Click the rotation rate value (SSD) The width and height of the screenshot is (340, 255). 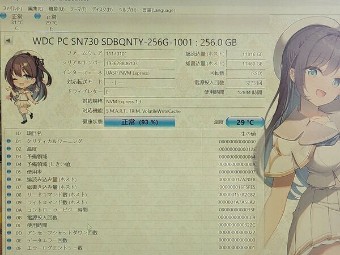click(x=245, y=73)
